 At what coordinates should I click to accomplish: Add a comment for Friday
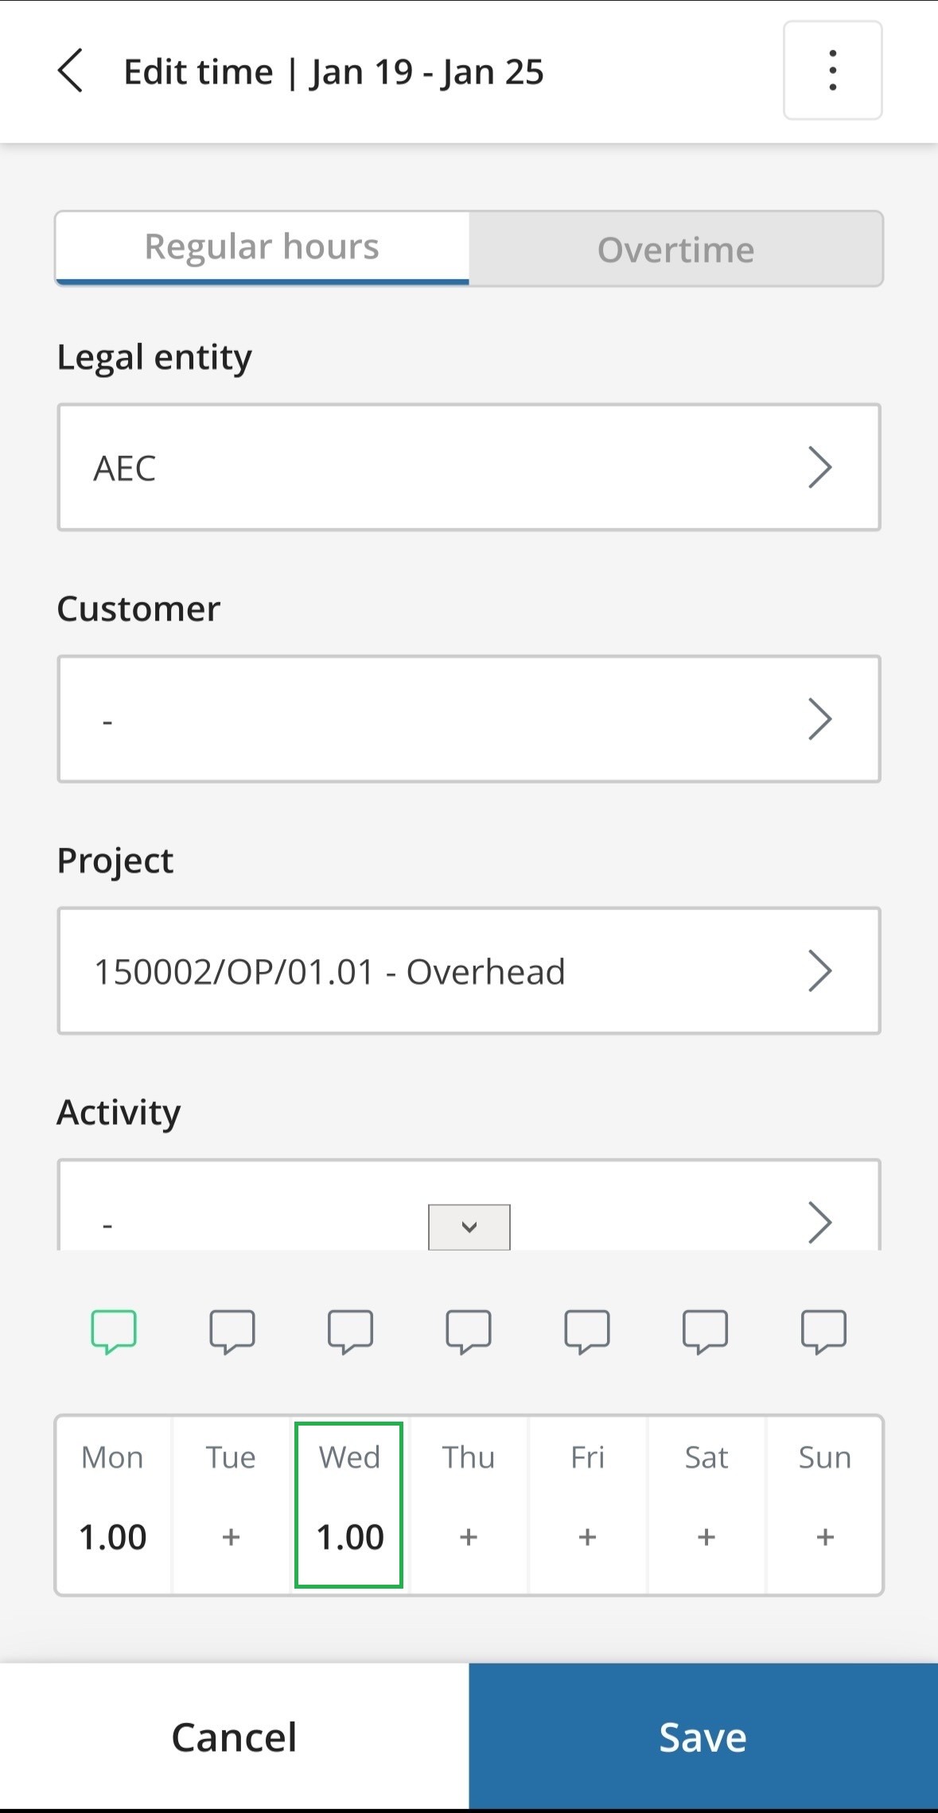(x=587, y=1330)
